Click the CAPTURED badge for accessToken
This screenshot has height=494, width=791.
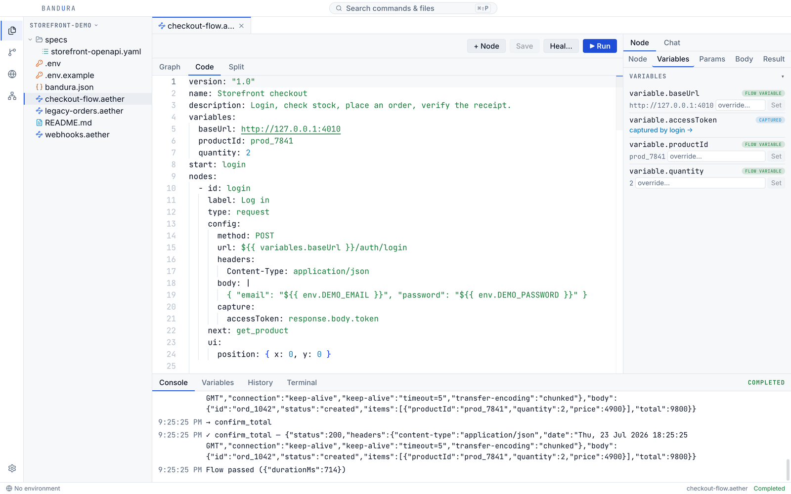(x=770, y=120)
